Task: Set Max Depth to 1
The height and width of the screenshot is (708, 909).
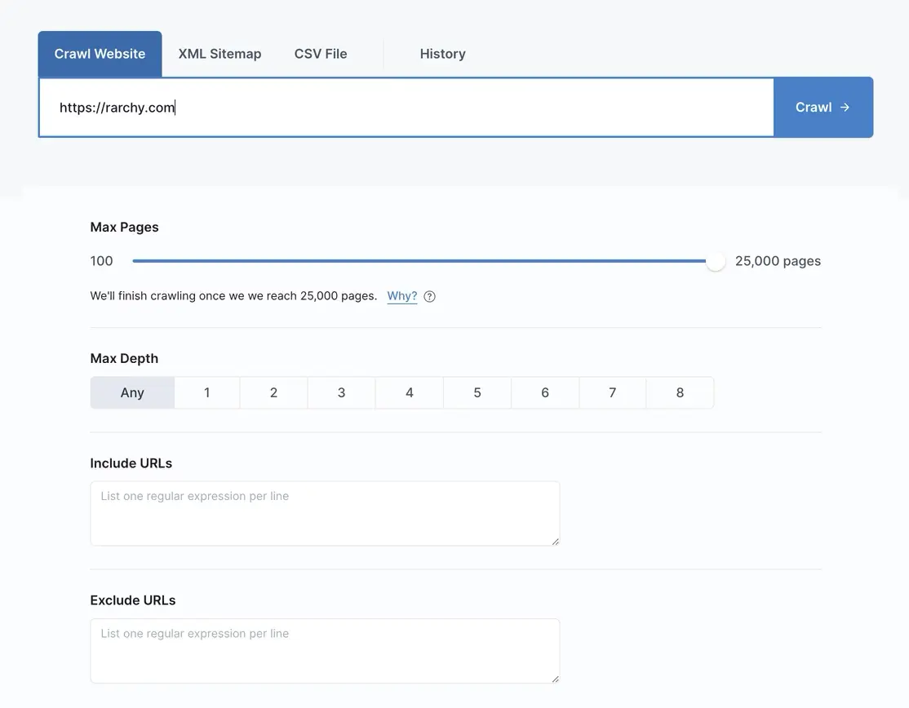Action: coord(207,392)
